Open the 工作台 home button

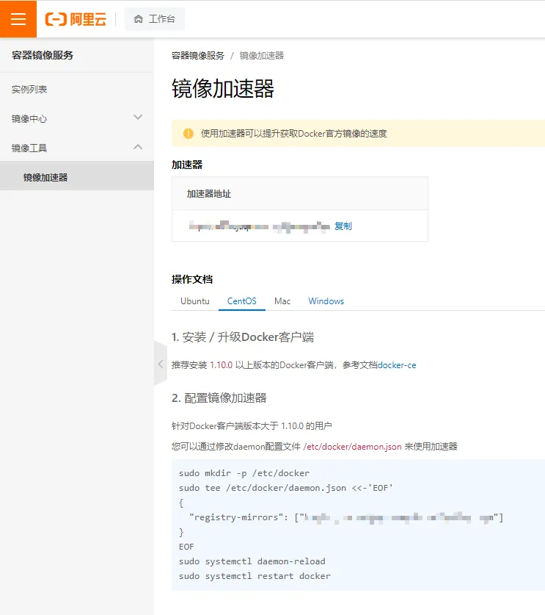click(x=155, y=19)
